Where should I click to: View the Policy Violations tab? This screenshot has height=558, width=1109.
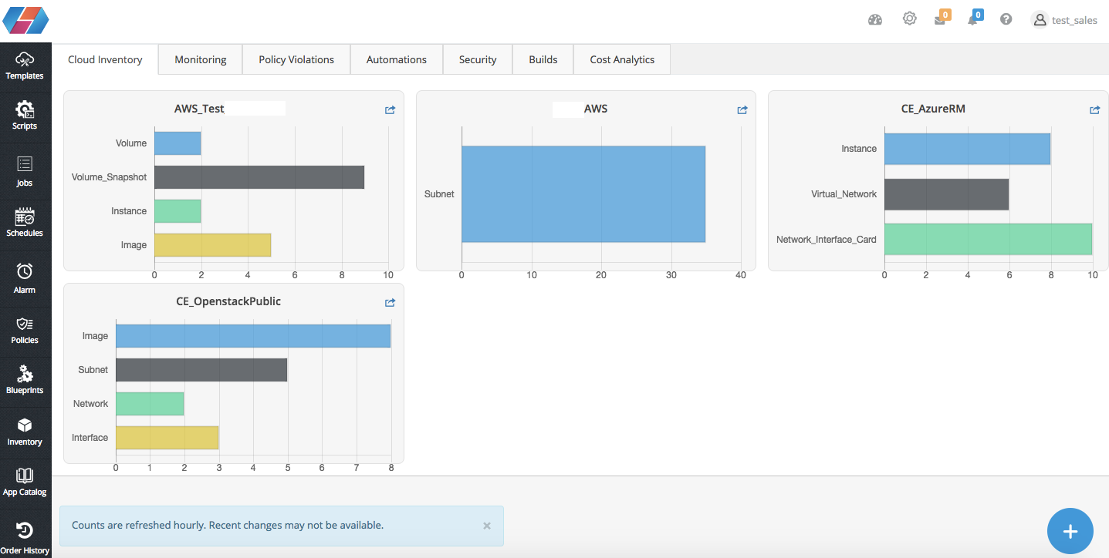296,59
